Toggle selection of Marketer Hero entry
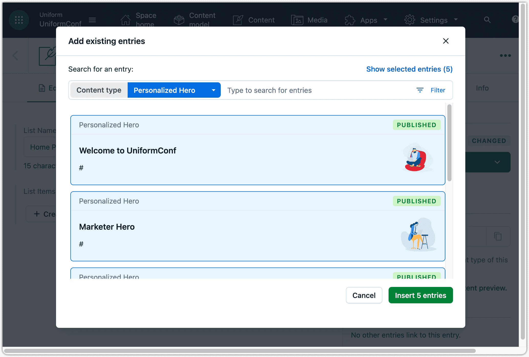The width and height of the screenshot is (529, 357). point(258,226)
